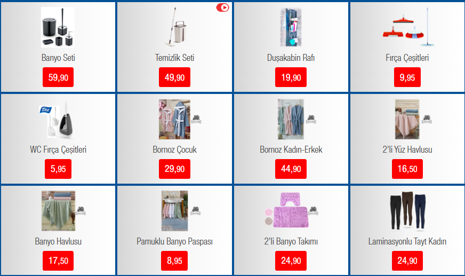Select the 9,95 price button for Fırça Çeşitleri
Screen dimensions: 465x276
point(407,77)
